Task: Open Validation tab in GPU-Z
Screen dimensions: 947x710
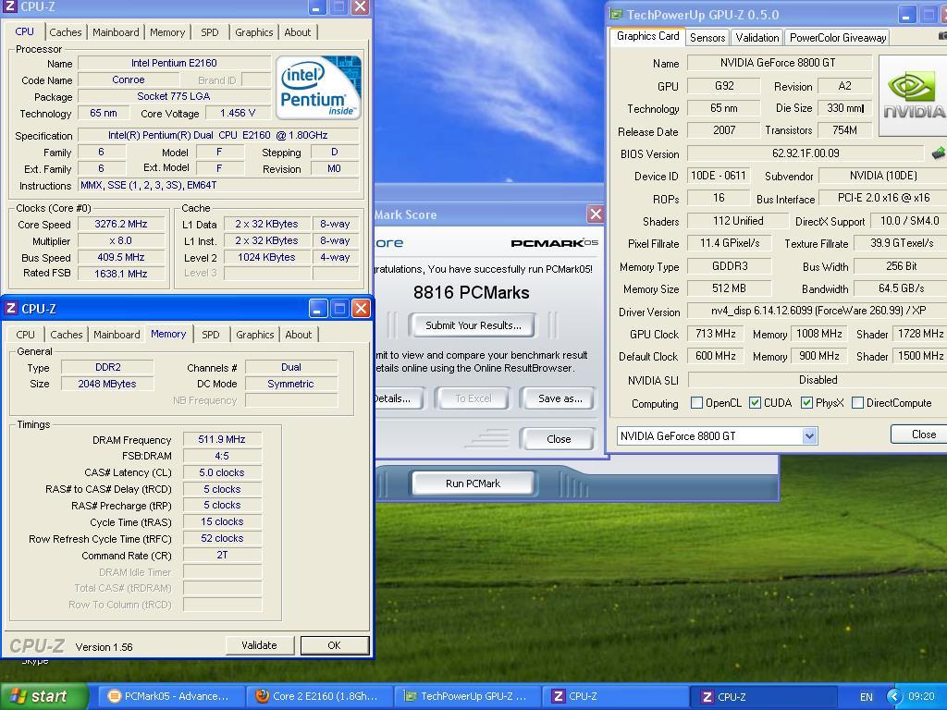Action: pyautogui.click(x=756, y=37)
